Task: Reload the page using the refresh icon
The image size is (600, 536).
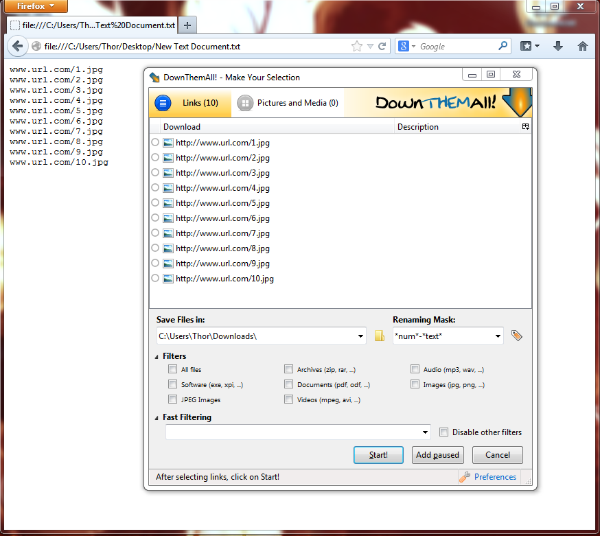Action: pyautogui.click(x=382, y=46)
